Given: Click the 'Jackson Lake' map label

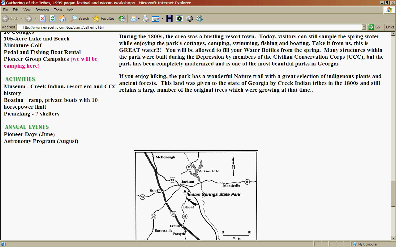Looking at the screenshot, I should pyautogui.click(x=209, y=171).
